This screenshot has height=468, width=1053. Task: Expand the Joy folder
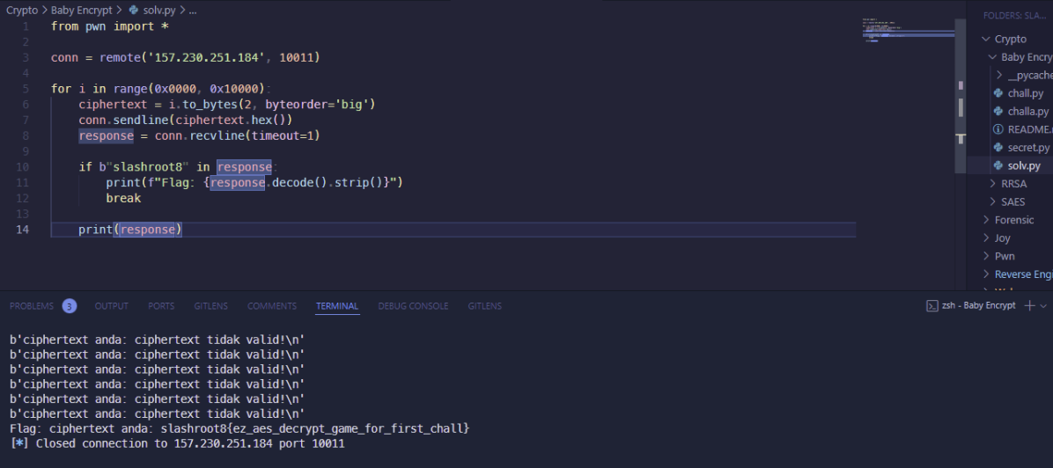(x=986, y=238)
